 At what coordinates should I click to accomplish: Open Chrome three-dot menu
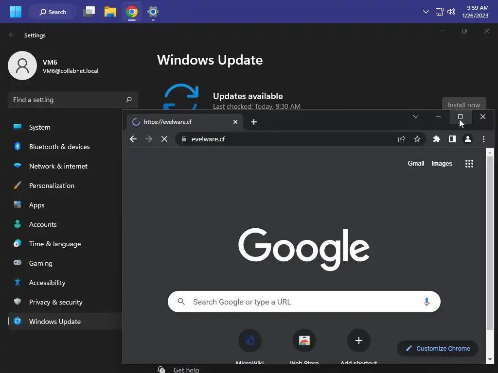[x=483, y=139]
